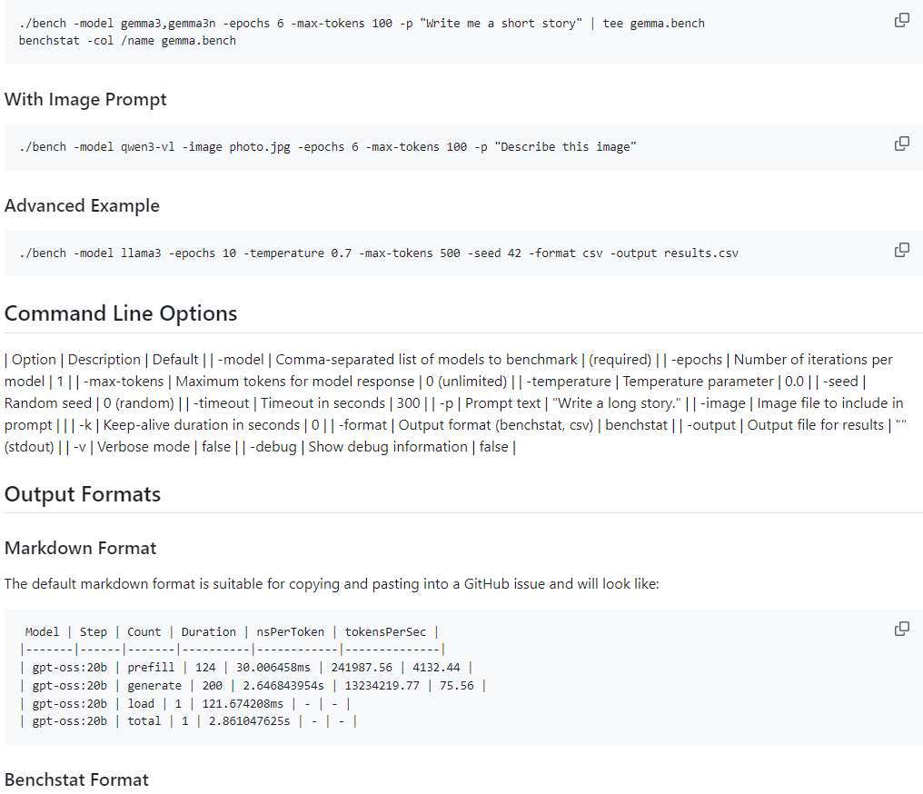Copy the markdown output table code
Screen dimensions: 923x794
click(x=901, y=629)
